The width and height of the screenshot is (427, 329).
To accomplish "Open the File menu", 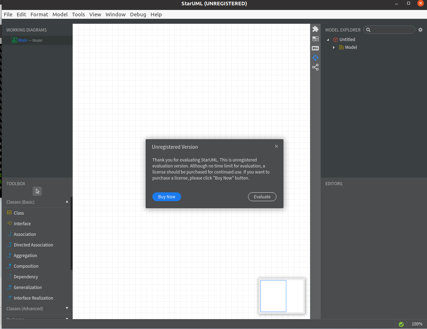I will [8, 15].
